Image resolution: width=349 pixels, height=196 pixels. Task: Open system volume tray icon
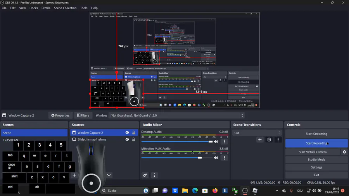pyautogui.click(x=314, y=191)
